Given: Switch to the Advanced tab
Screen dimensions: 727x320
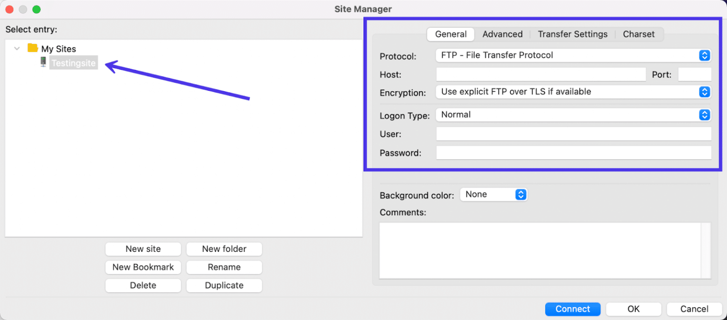Looking at the screenshot, I should 503,34.
